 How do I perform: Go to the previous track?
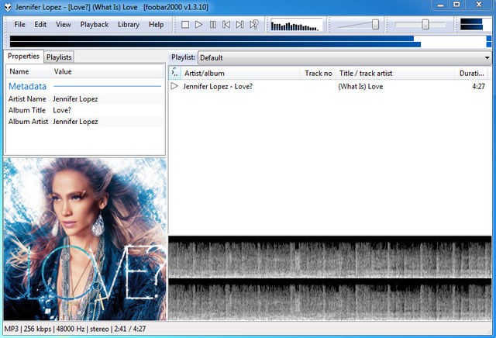(x=226, y=25)
